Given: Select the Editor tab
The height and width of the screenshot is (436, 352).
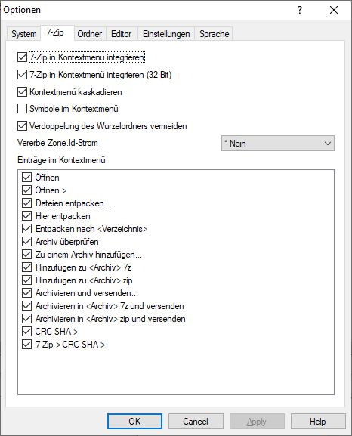Looking at the screenshot, I should click(x=121, y=34).
